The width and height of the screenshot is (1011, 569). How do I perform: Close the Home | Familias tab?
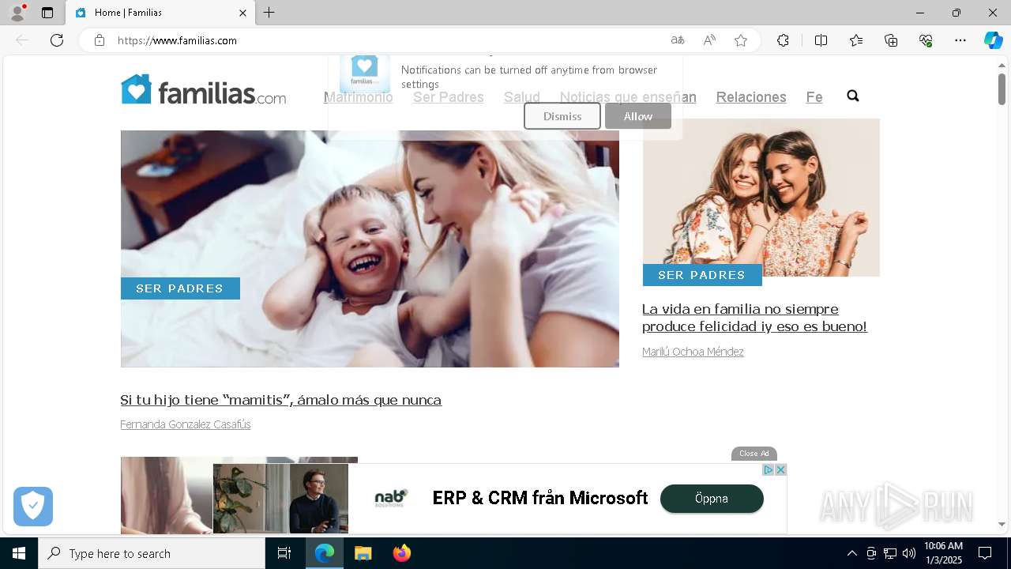point(242,13)
